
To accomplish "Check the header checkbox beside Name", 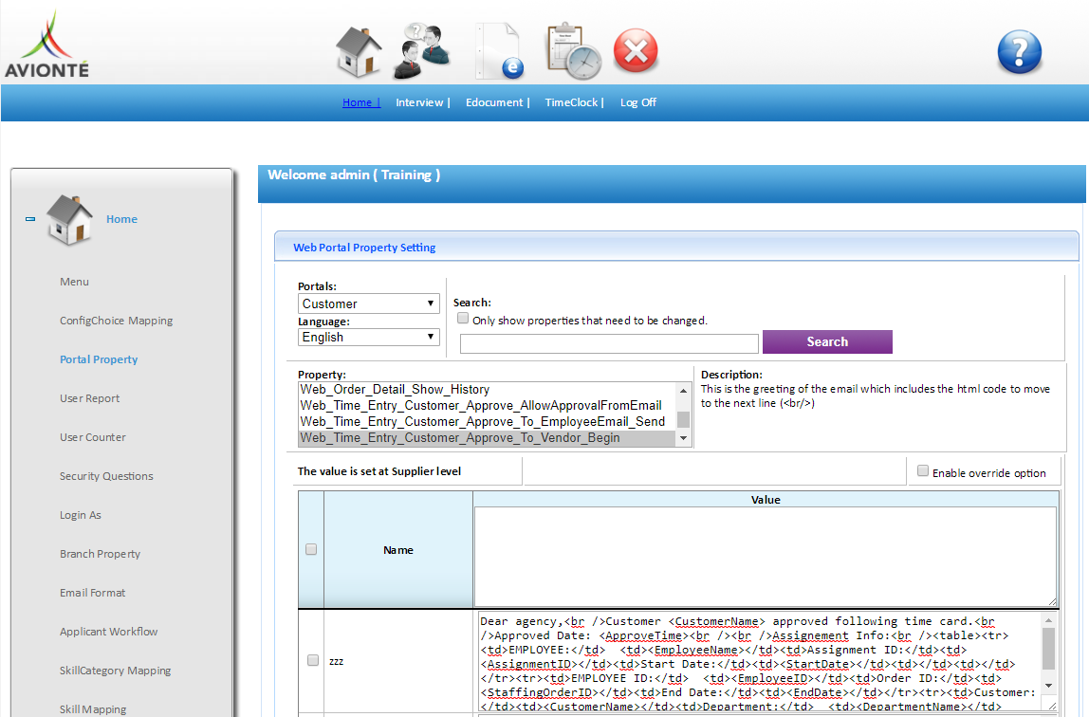I will click(x=311, y=550).
